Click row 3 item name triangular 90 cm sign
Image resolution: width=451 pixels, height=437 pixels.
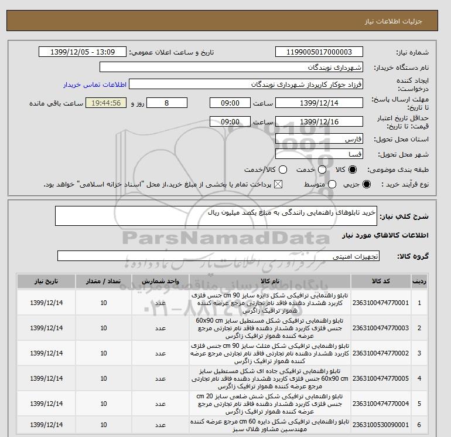[x=270, y=353]
